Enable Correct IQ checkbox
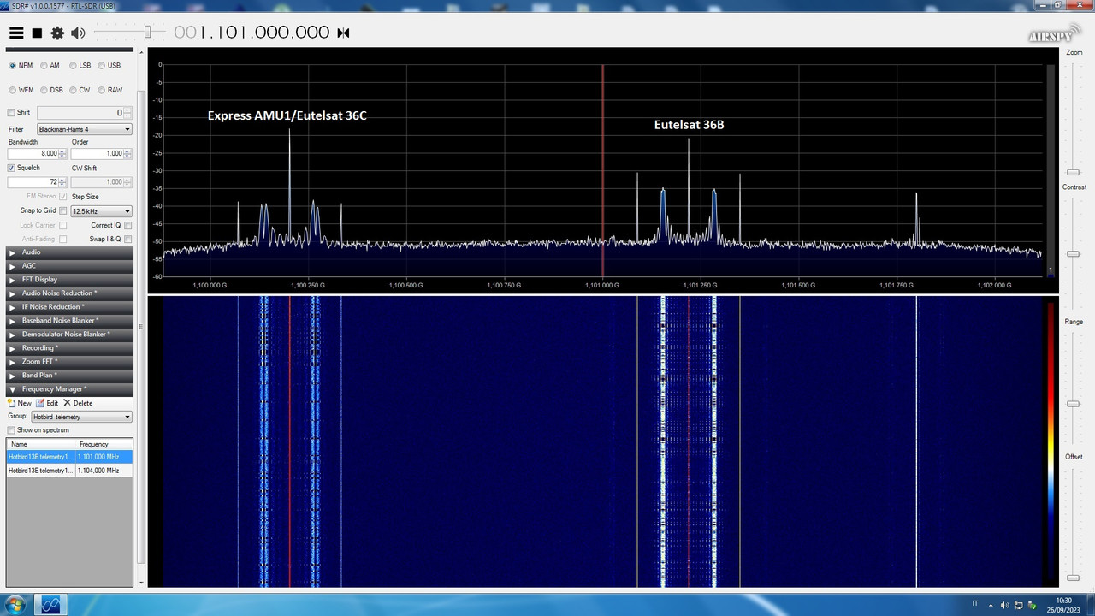 point(128,225)
